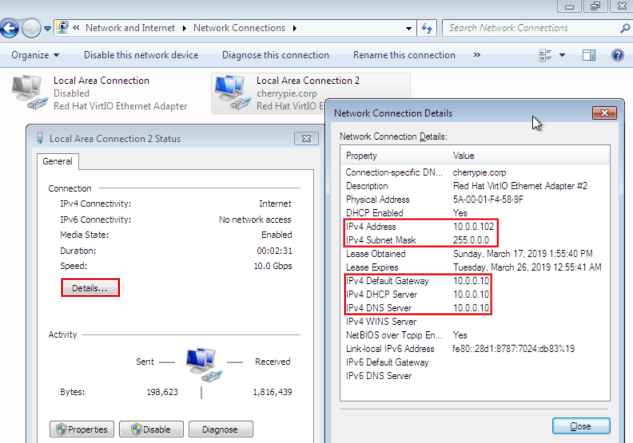Click the Forward navigation arrow button
Image resolution: width=633 pixels, height=443 pixels.
(31, 28)
